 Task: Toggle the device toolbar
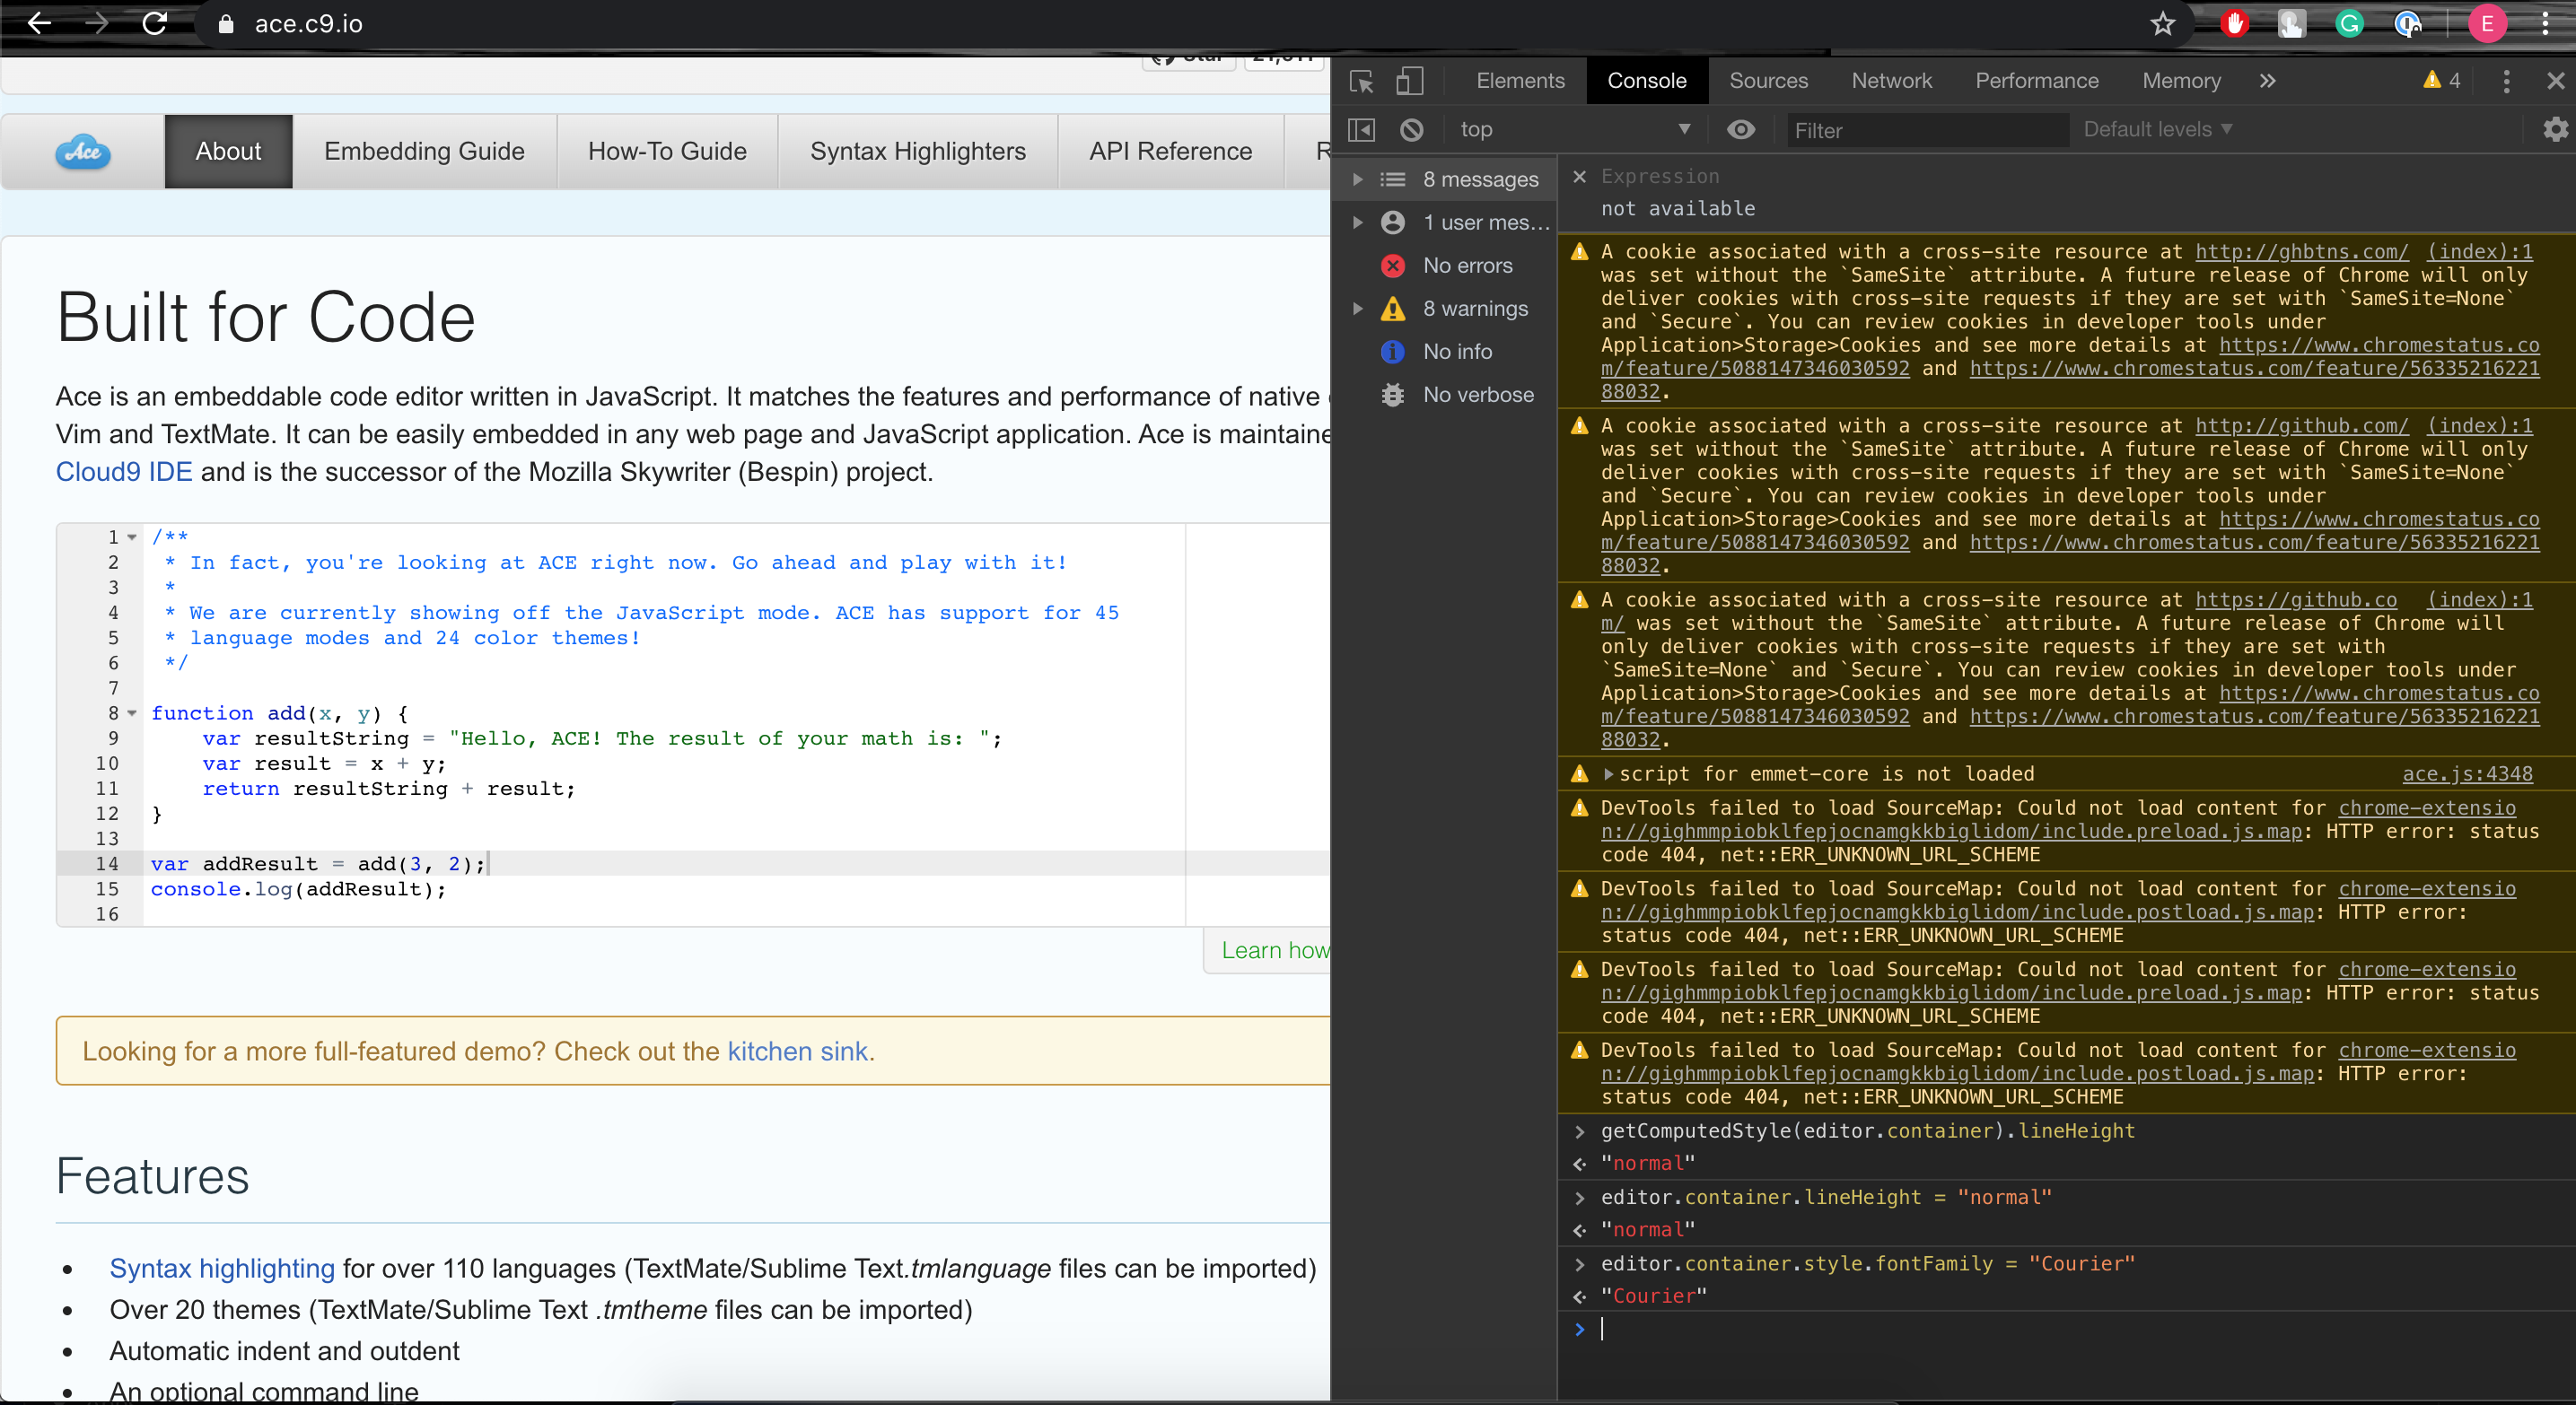1410,82
